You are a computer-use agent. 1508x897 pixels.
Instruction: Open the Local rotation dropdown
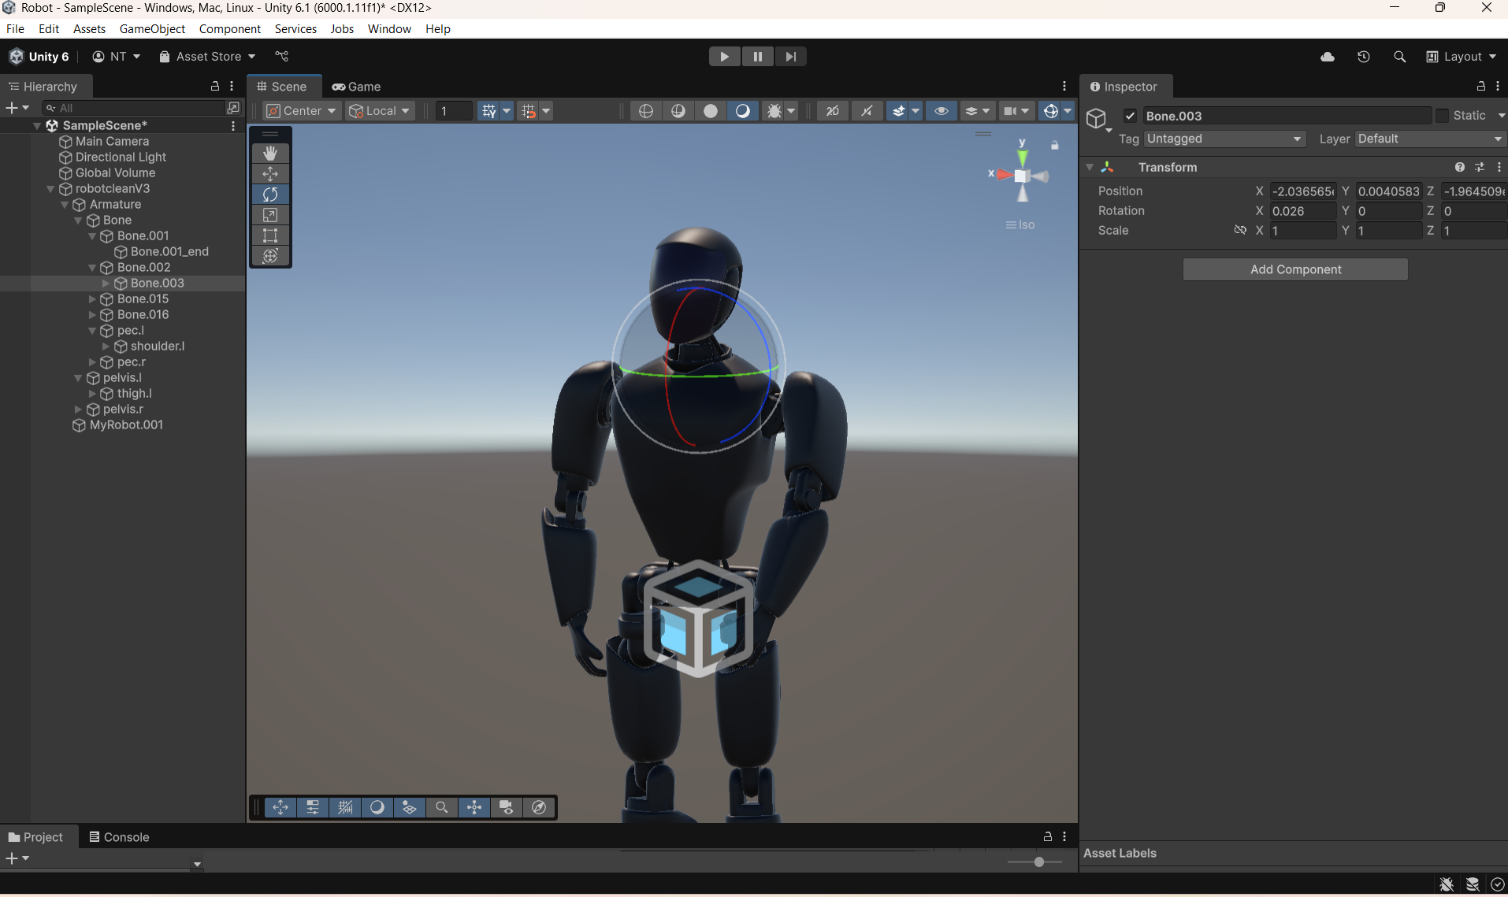tap(381, 111)
